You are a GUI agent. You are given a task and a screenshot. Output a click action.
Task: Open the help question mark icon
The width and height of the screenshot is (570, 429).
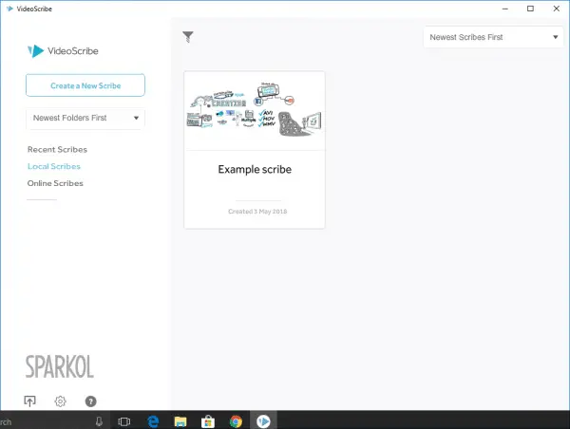pyautogui.click(x=90, y=401)
